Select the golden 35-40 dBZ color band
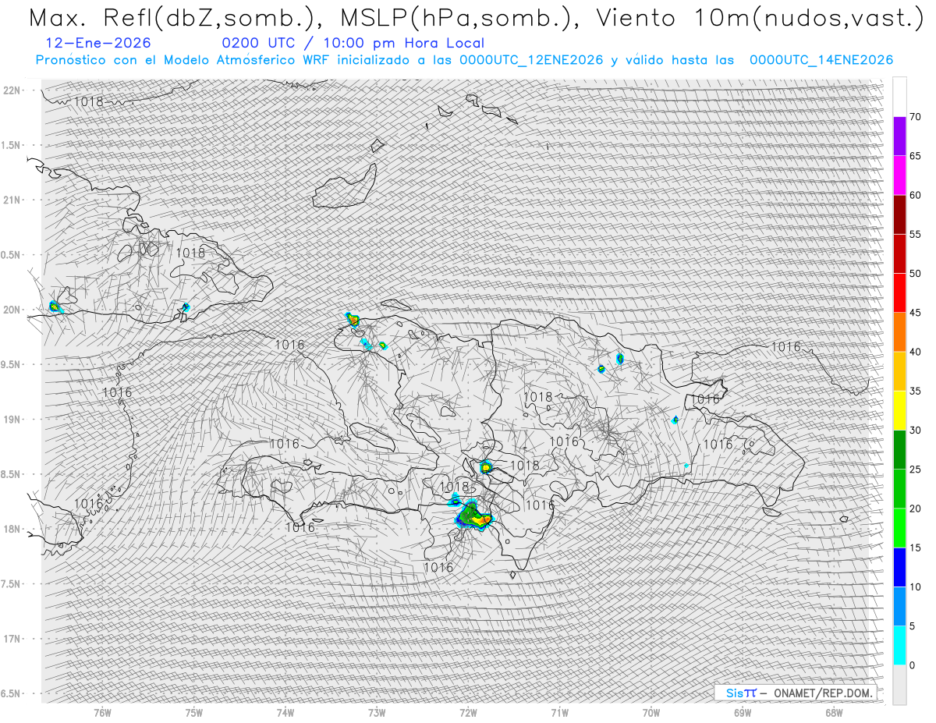 pyautogui.click(x=899, y=371)
